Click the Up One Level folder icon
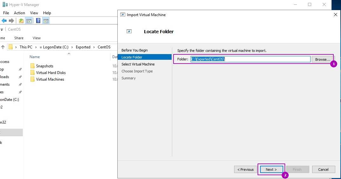Image resolution: width=341 pixels, height=179 pixels. [21, 21]
